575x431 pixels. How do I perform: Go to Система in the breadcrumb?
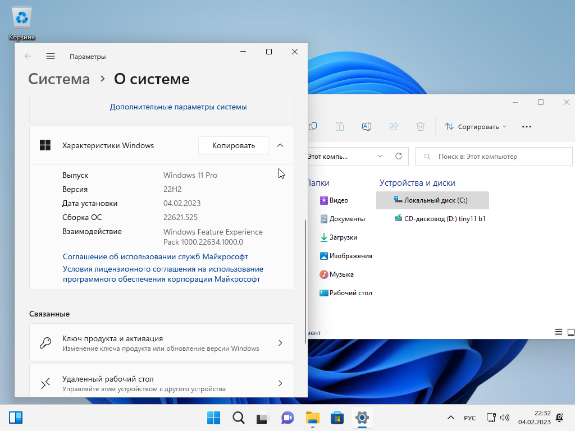coord(59,79)
